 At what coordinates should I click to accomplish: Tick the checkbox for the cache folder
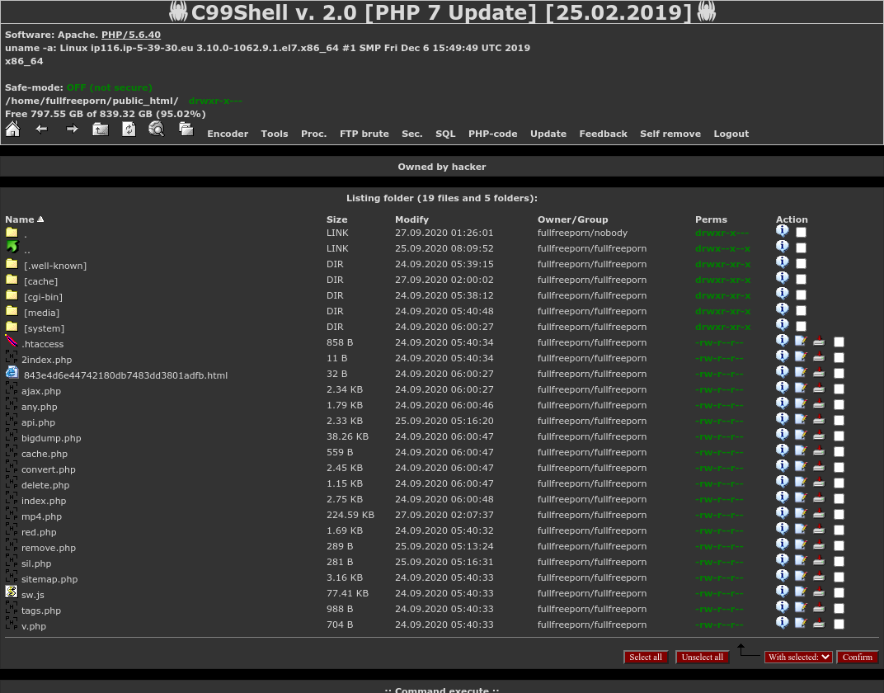click(801, 279)
